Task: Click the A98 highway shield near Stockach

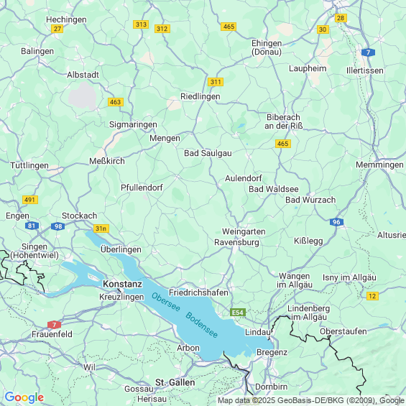Action: (x=57, y=226)
